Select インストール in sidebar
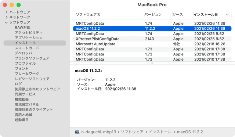235x137 pixels. [x=35, y=43]
